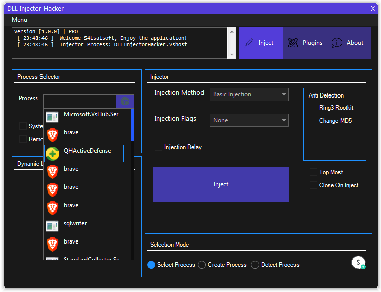Open the Menu item
381x292 pixels.
19,20
